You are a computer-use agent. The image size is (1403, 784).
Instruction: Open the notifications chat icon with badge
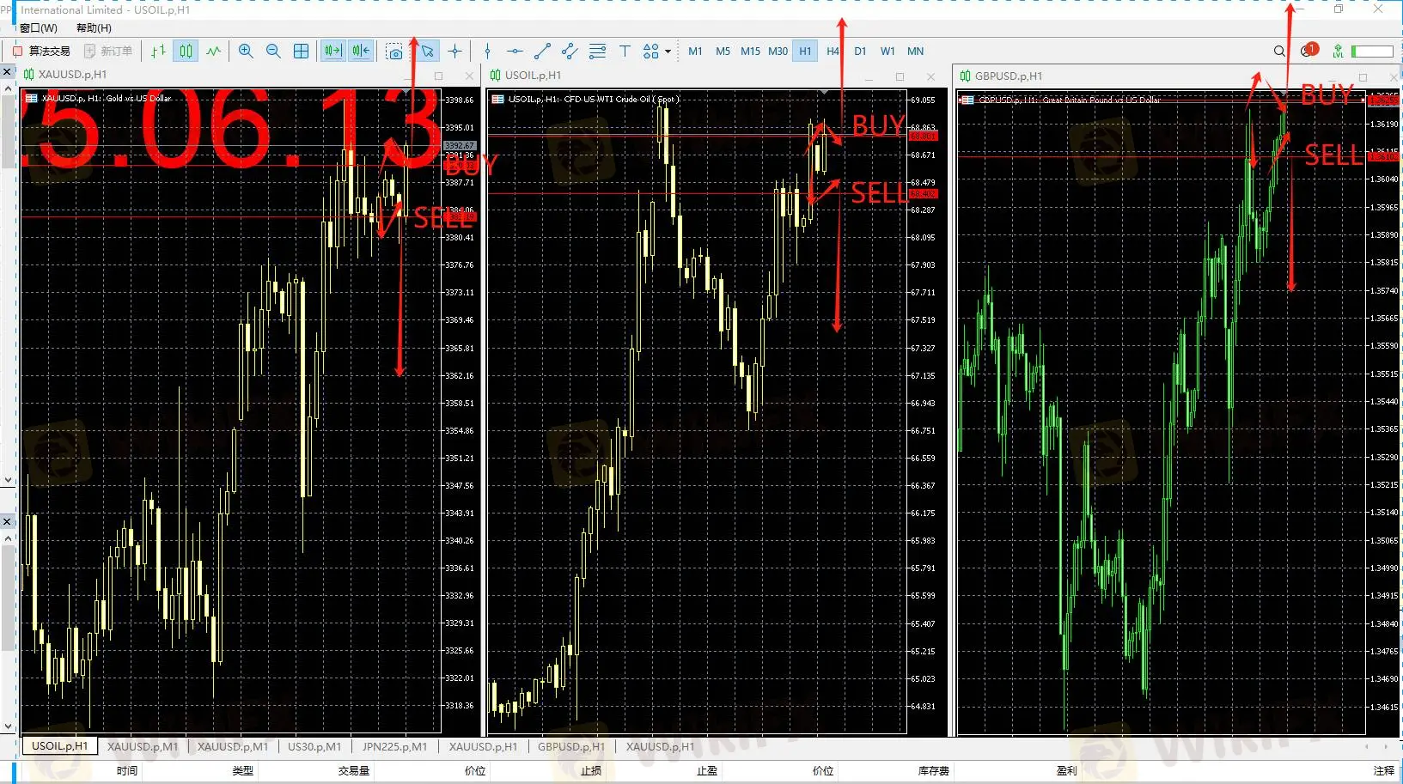pos(1308,51)
